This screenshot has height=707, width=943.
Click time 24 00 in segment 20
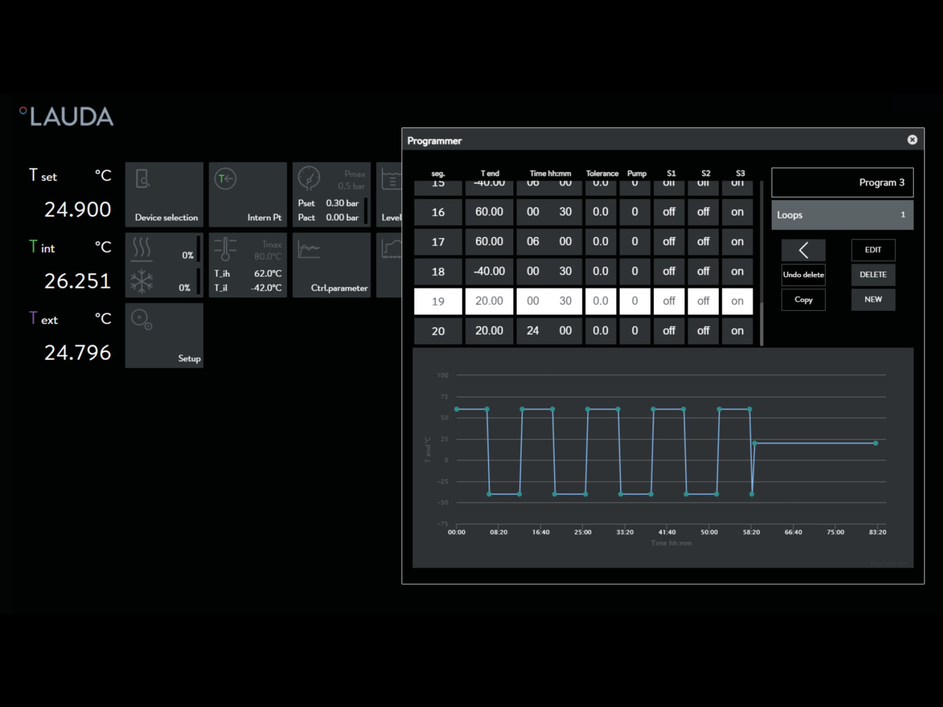[x=549, y=331]
